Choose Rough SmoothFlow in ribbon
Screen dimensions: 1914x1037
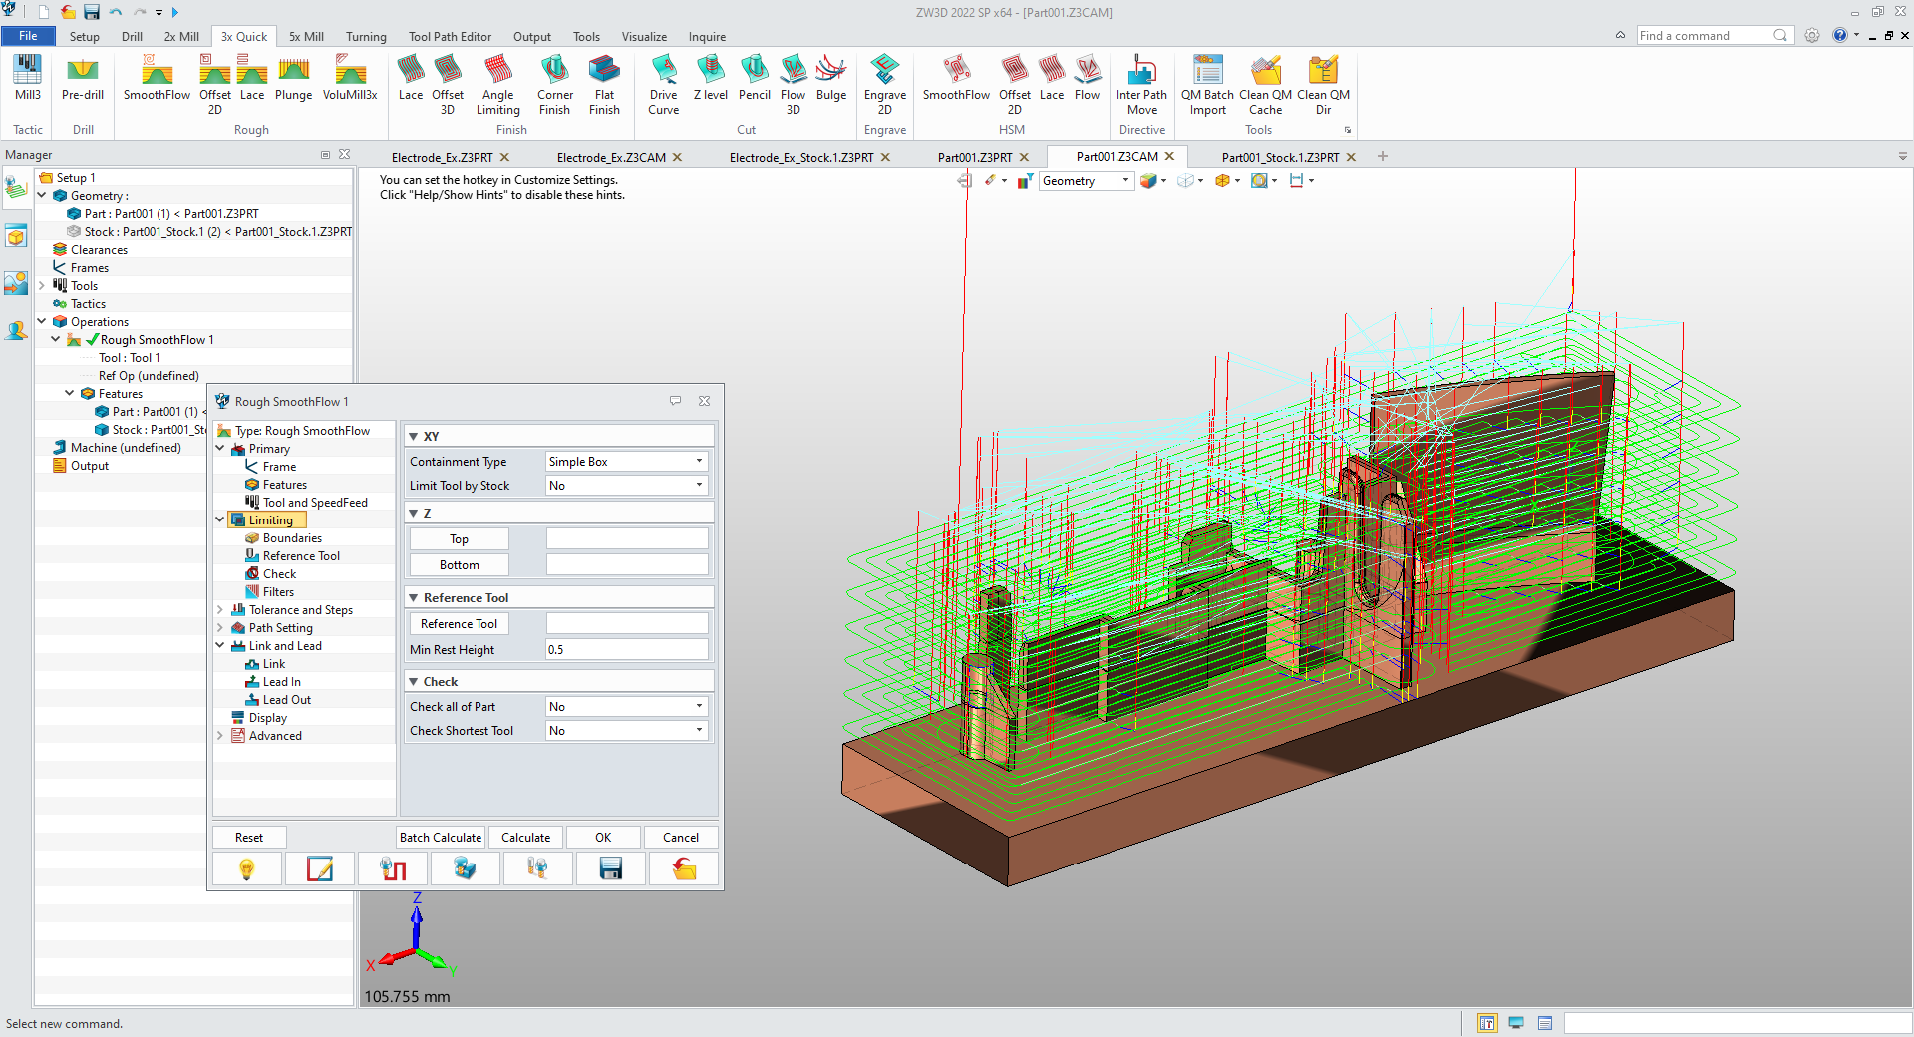coord(157,78)
